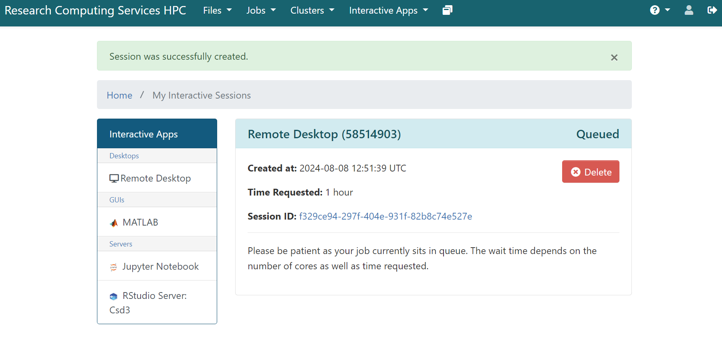Viewport: 722px width, 347px height.
Task: Click the MATLAB logo icon
Action: click(114, 223)
